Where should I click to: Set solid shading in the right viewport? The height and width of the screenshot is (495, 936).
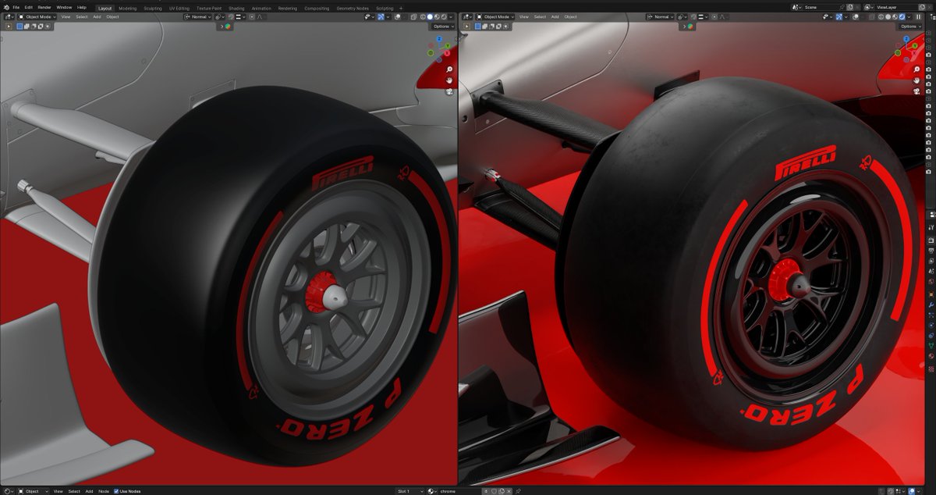click(x=888, y=16)
